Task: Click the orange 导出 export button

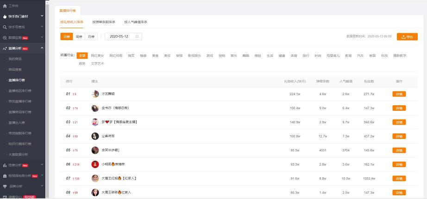Action: click(x=407, y=36)
